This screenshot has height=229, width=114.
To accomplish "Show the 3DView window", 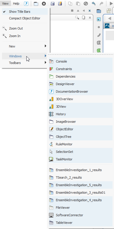I will point(80,107).
